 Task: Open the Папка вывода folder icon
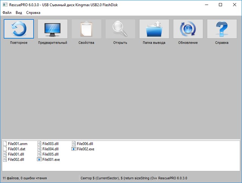(154, 29)
